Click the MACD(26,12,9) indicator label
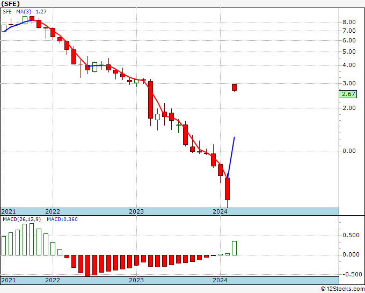This screenshot has width=365, height=293. (x=21, y=219)
